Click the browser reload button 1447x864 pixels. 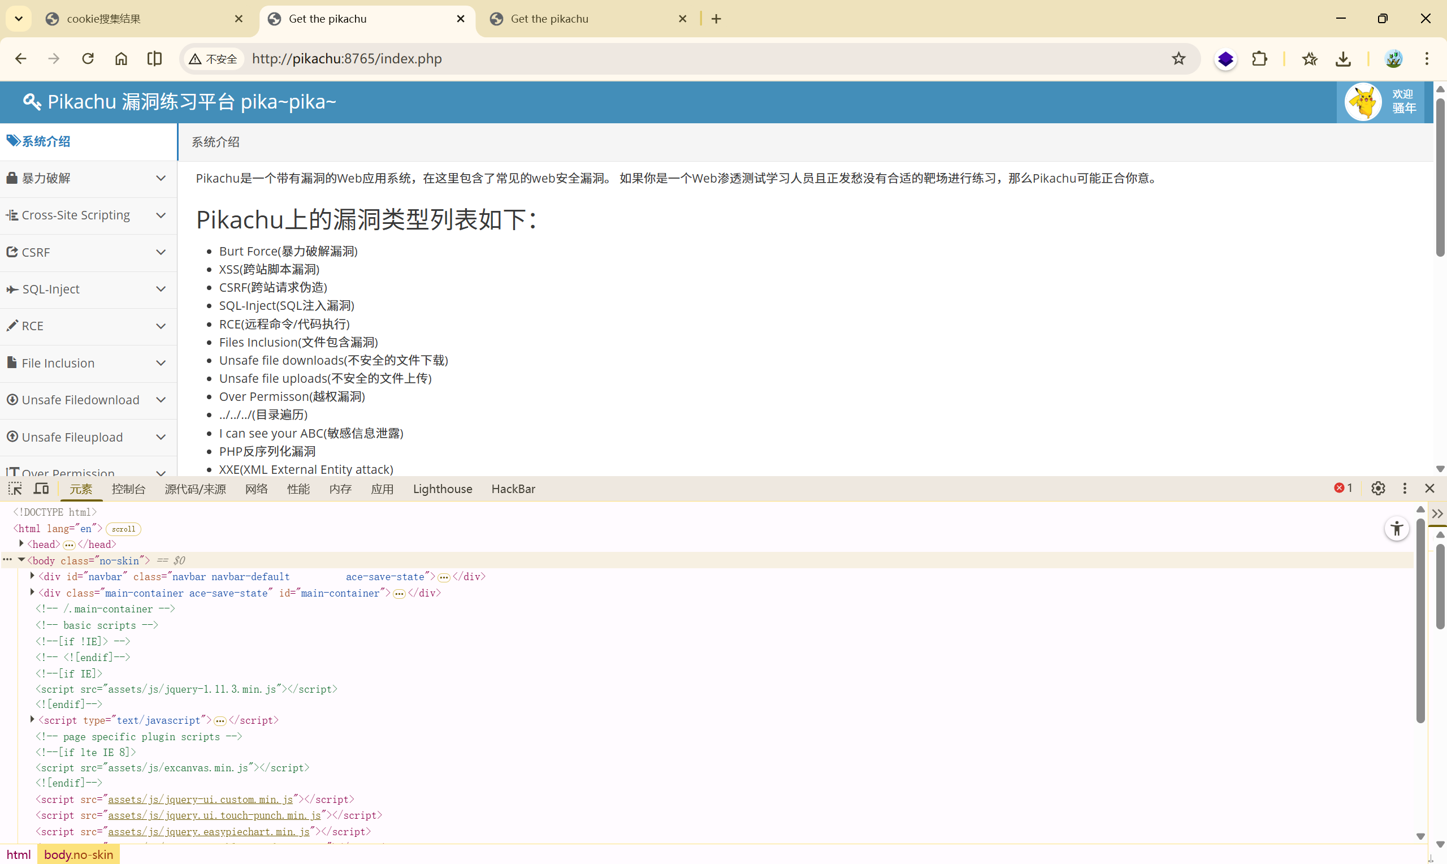[88, 59]
